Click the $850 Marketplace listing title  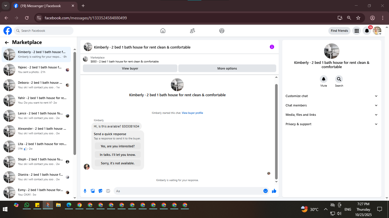pyautogui.click(x=124, y=61)
